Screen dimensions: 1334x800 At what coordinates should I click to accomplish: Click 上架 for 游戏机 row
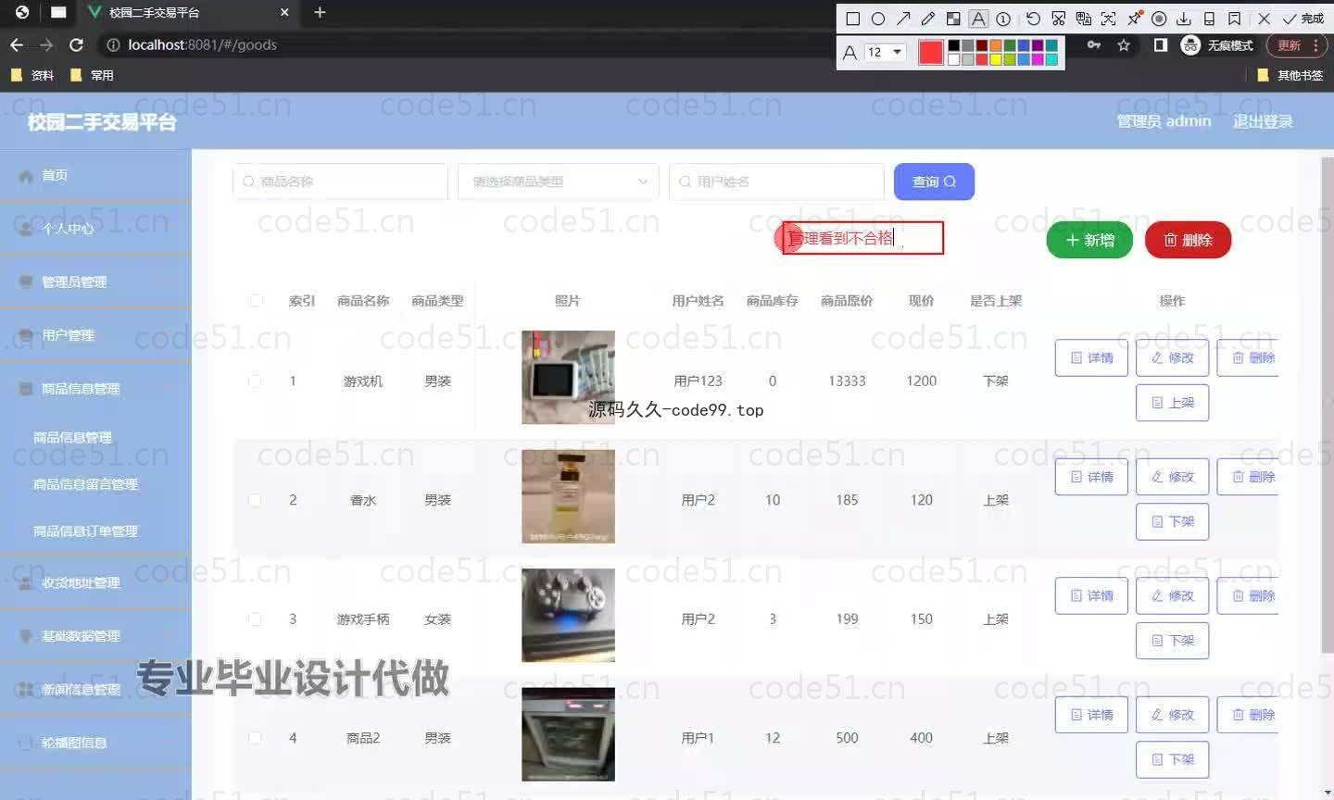(x=1172, y=403)
